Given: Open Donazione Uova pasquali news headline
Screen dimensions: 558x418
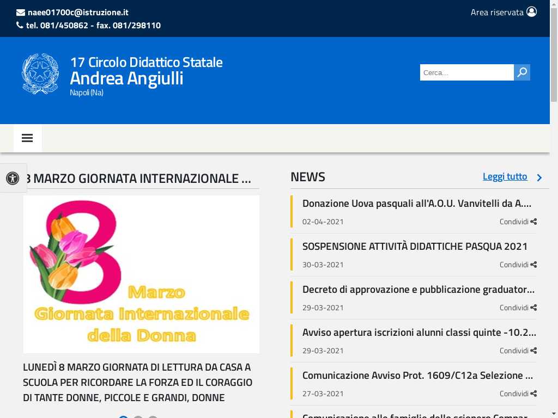Looking at the screenshot, I should click(x=417, y=204).
